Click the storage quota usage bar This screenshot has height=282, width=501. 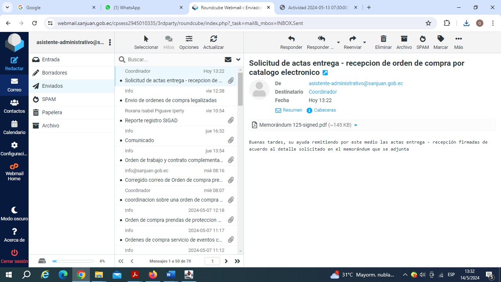click(73, 261)
